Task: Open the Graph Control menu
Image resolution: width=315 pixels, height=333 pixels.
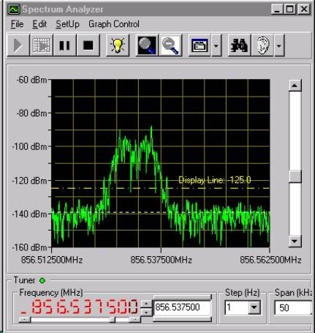Action: point(114,24)
